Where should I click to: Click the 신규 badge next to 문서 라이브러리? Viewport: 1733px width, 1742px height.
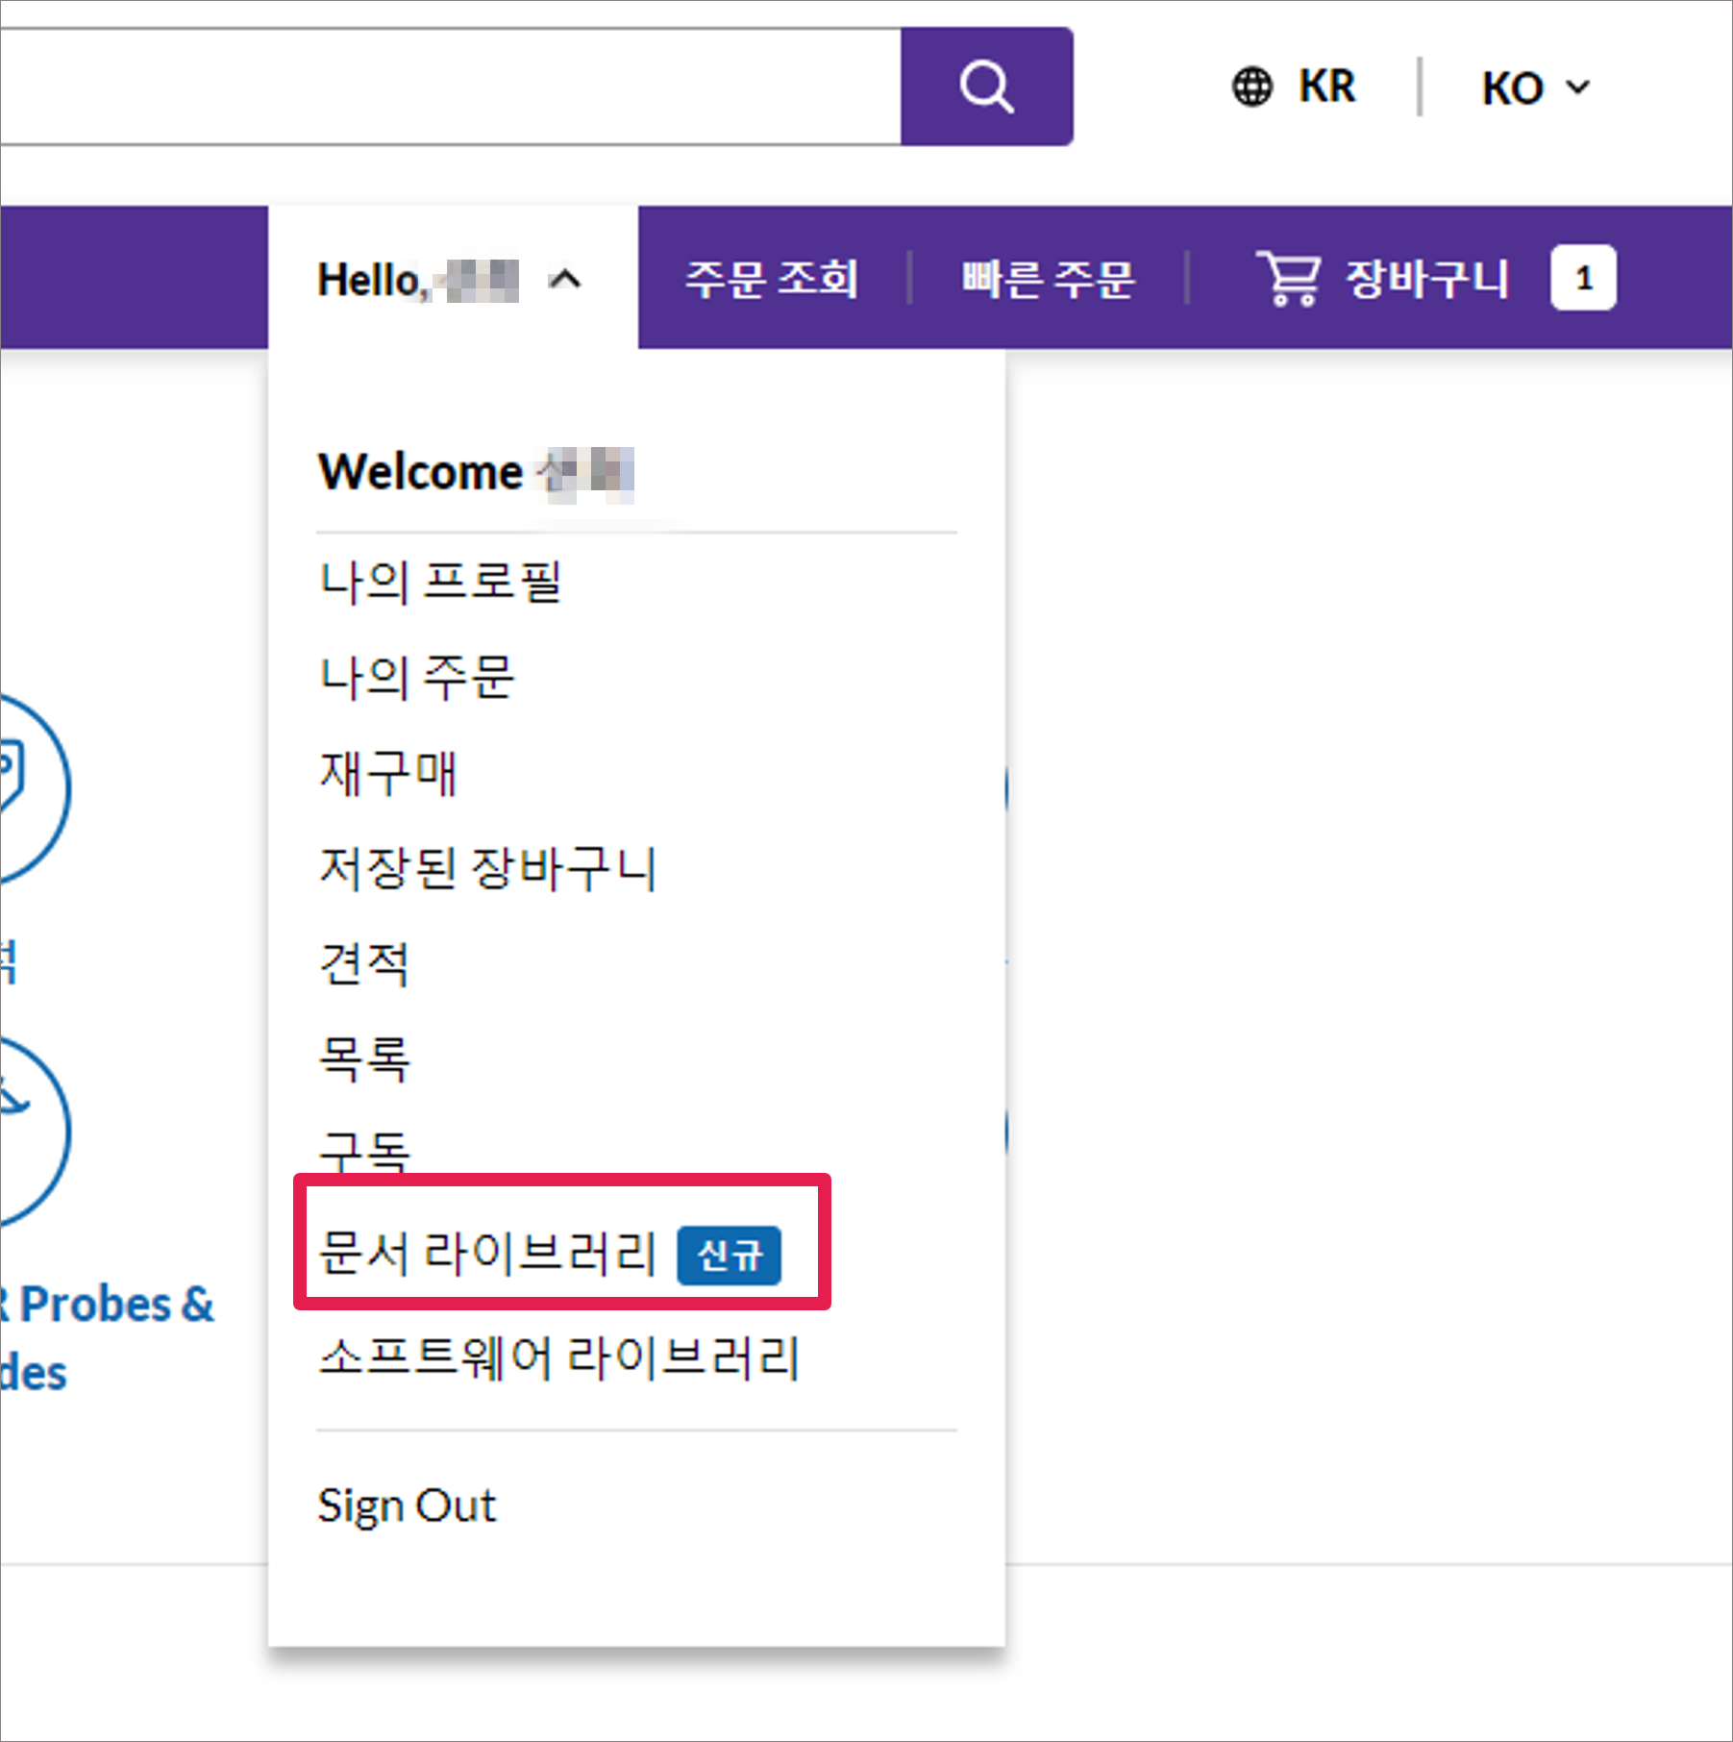(729, 1255)
